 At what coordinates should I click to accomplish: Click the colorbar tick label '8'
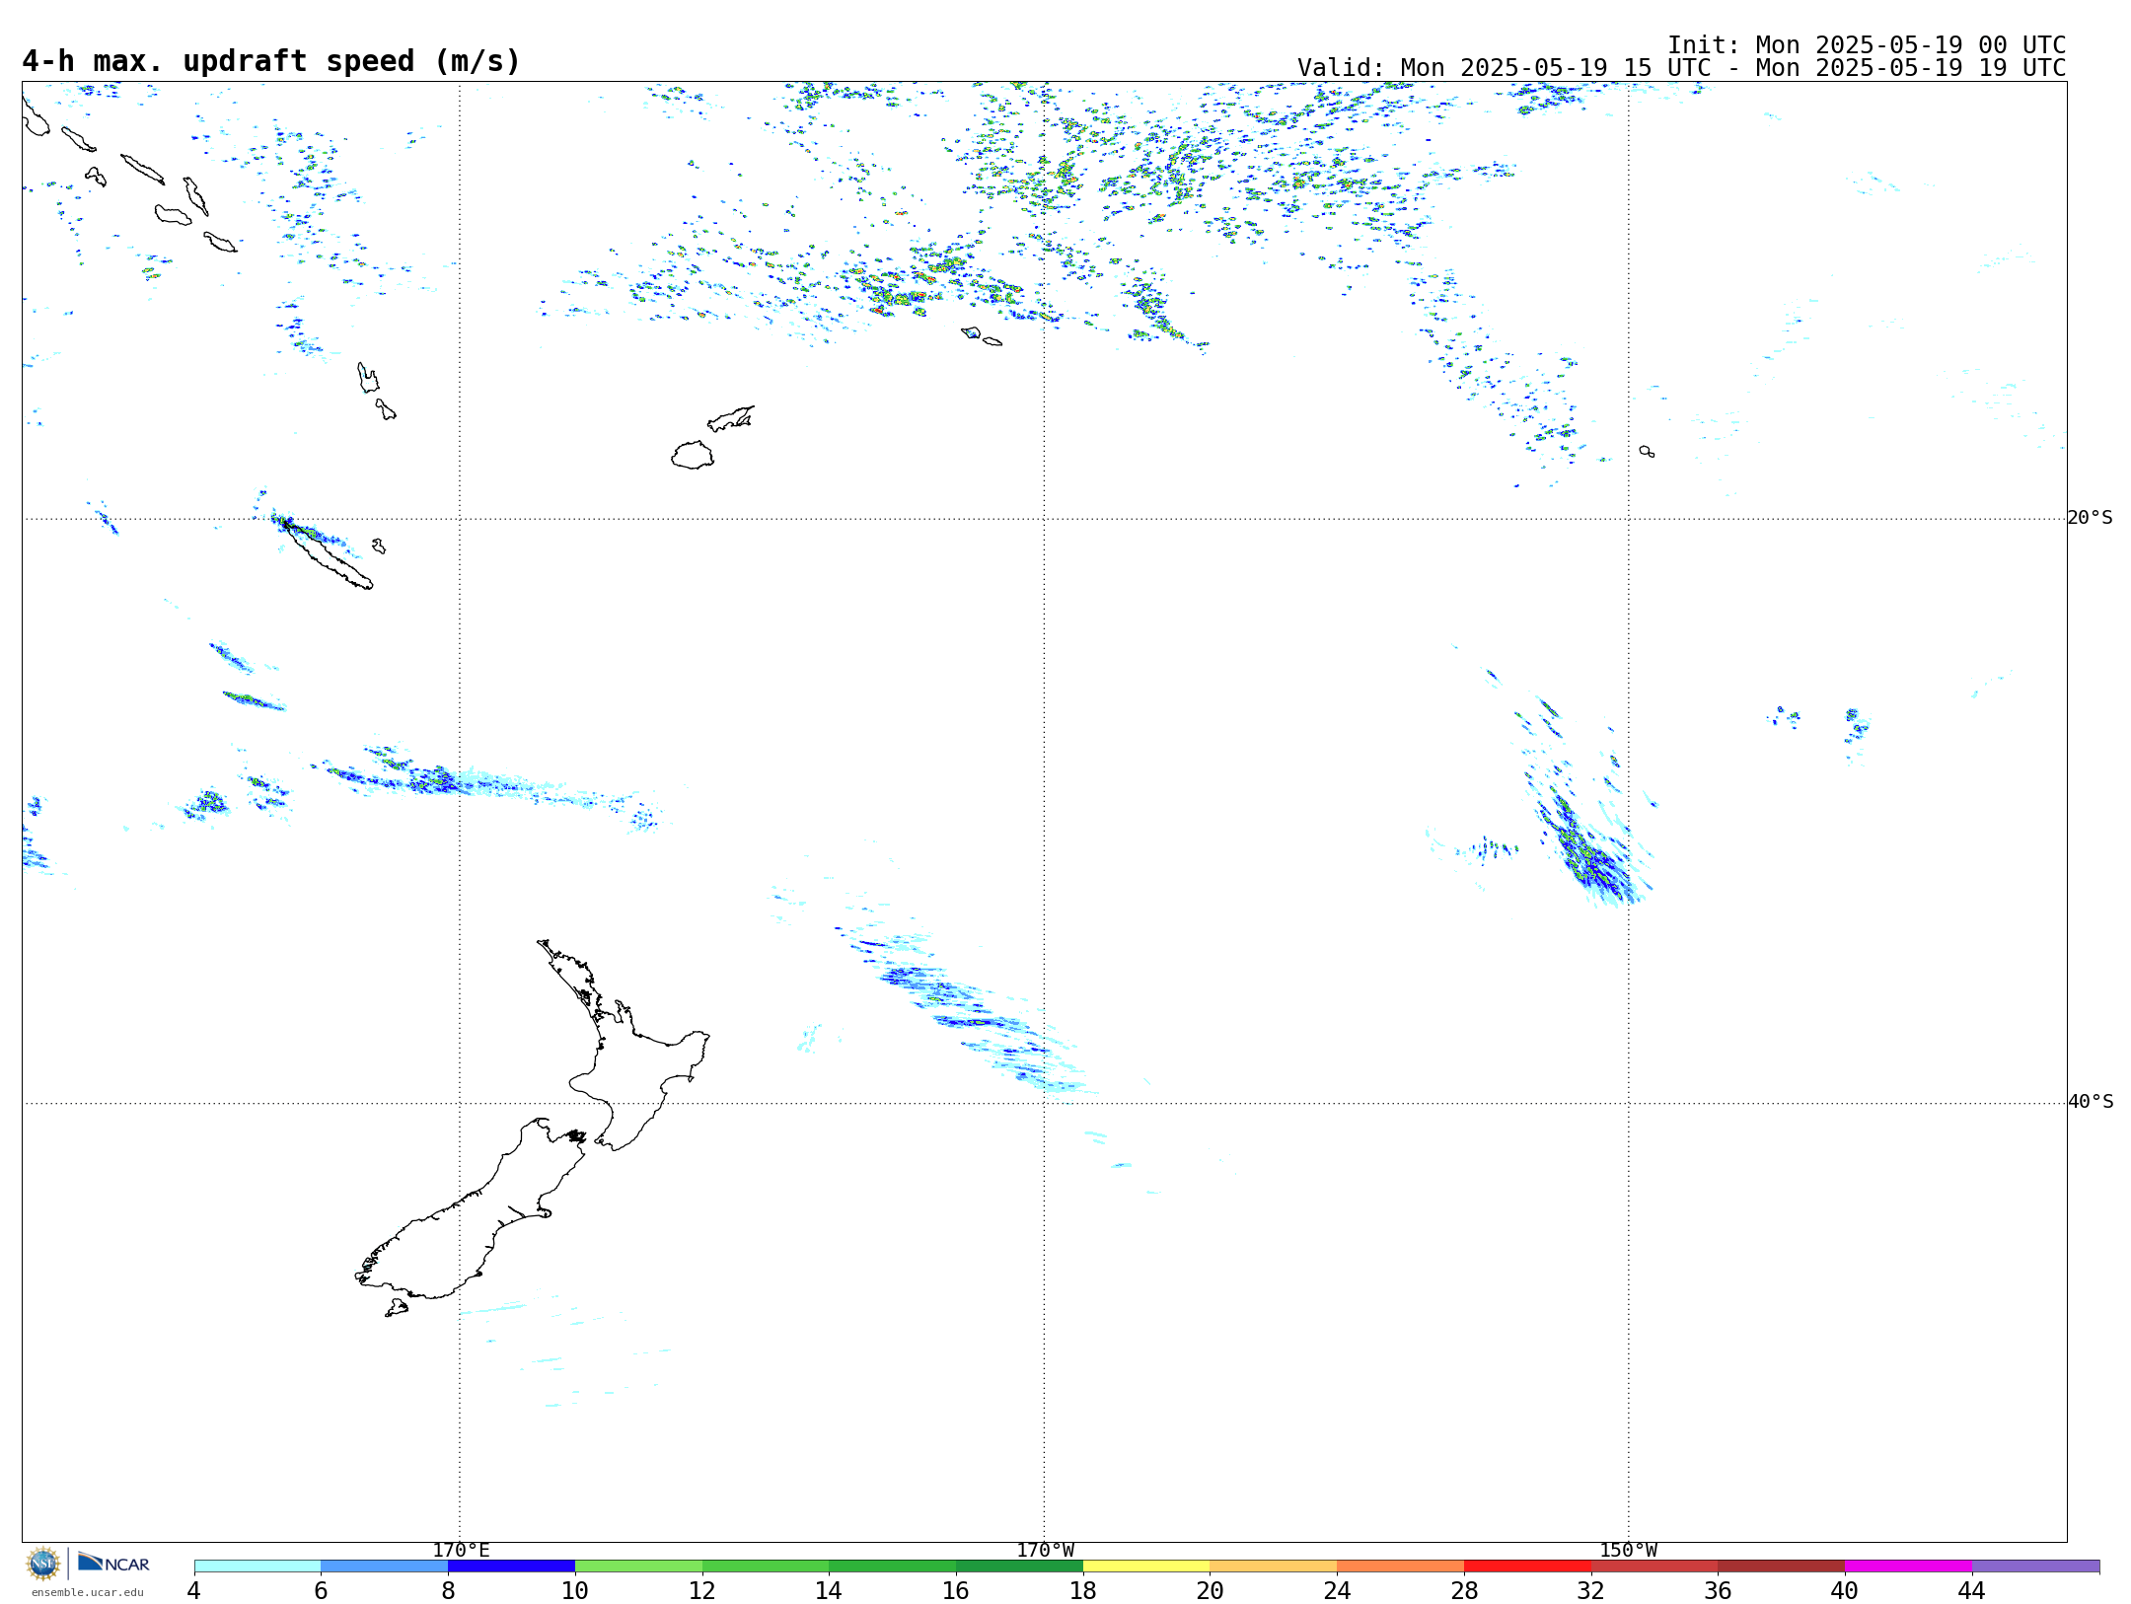click(448, 1590)
